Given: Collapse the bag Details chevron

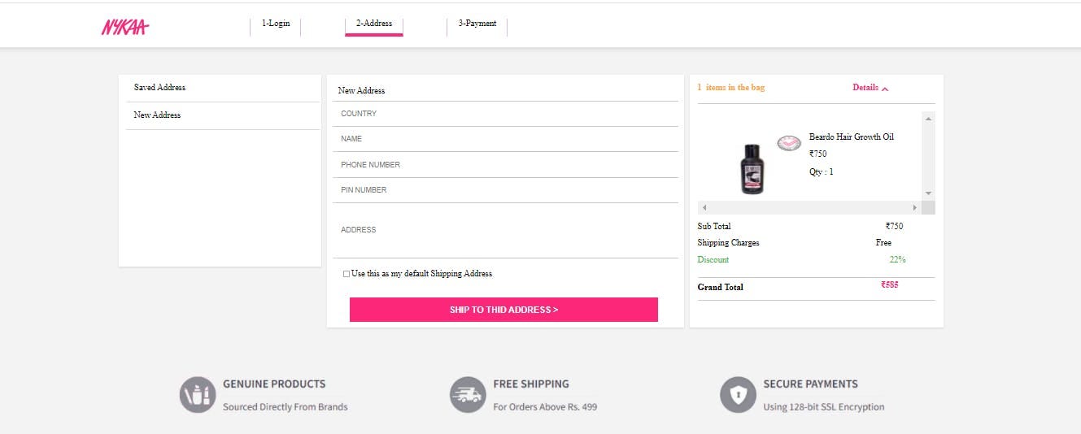Looking at the screenshot, I should pyautogui.click(x=885, y=88).
